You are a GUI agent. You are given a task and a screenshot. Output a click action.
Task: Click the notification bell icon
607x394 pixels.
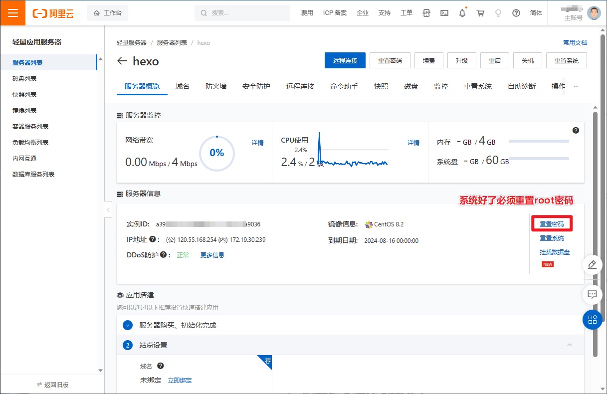pos(462,13)
